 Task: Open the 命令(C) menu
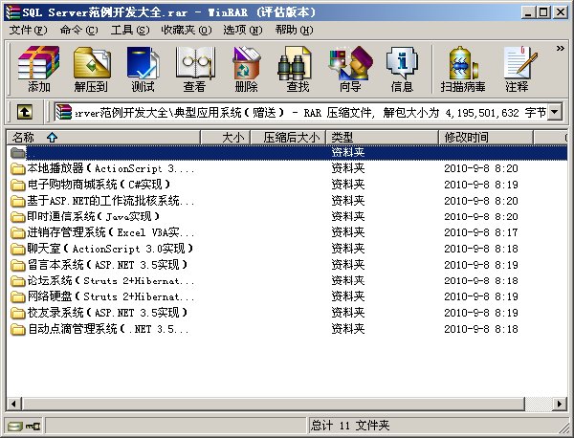click(x=78, y=30)
